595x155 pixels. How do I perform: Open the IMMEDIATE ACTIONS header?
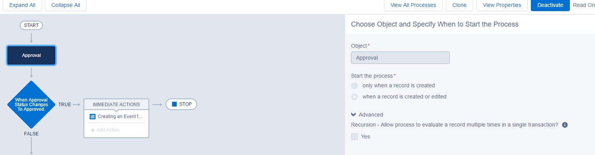(116, 104)
